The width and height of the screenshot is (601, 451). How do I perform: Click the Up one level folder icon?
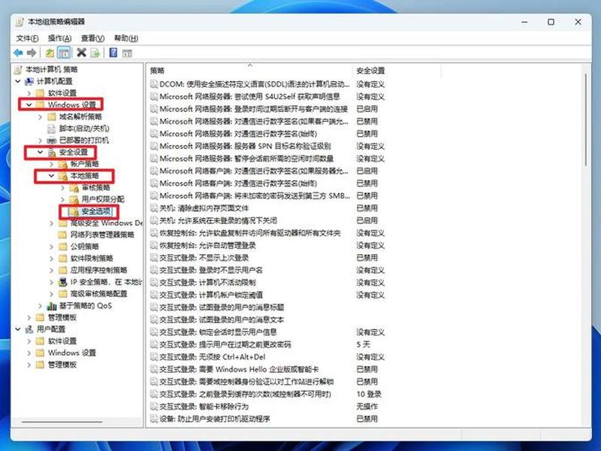pos(50,53)
